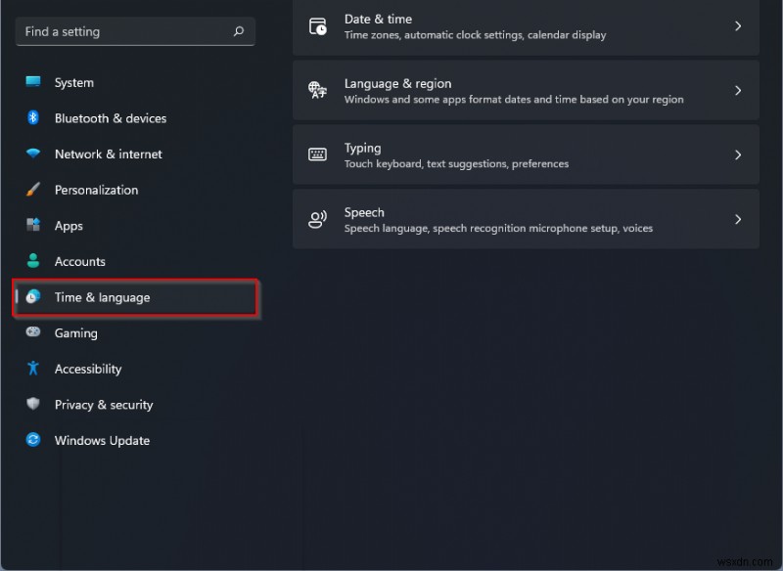783x571 pixels.
Task: Click the Speech microphone icon
Action: click(x=316, y=219)
